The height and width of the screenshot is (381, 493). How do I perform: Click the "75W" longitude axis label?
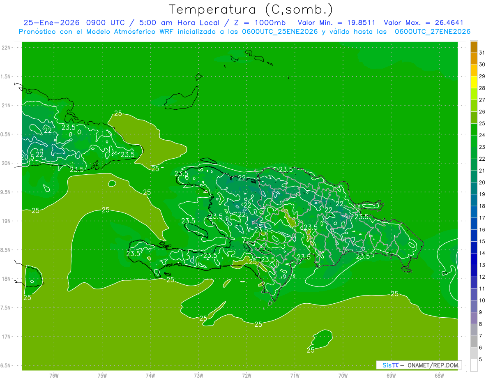[x=102, y=375]
